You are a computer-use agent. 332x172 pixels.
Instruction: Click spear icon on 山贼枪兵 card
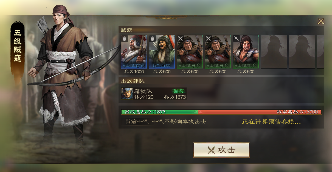[x=237, y=39]
